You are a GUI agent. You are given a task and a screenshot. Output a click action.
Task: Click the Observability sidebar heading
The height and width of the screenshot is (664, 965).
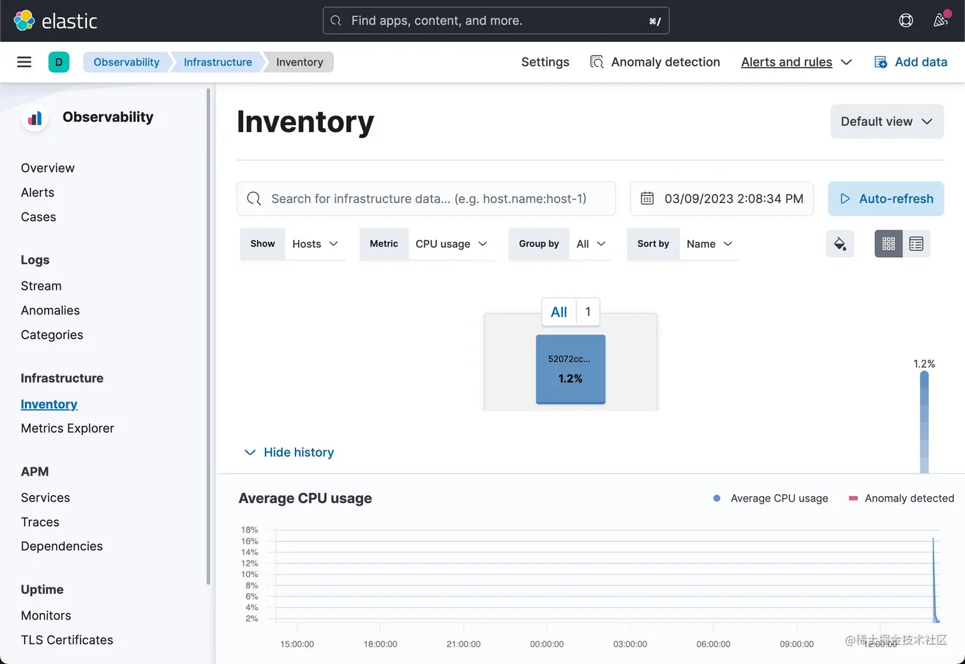(x=108, y=117)
